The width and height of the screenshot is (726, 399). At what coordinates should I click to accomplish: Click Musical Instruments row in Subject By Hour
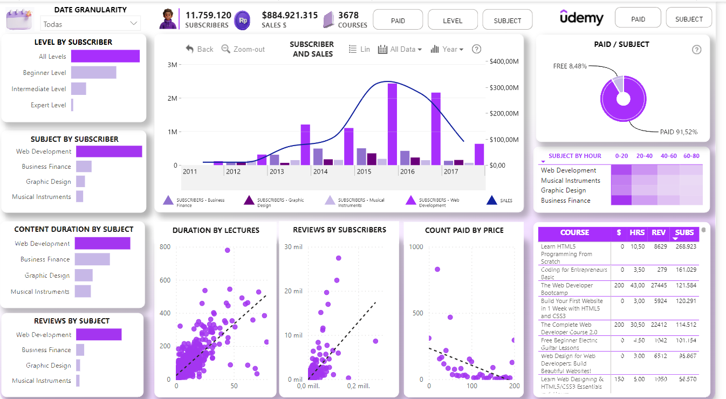[x=621, y=181]
